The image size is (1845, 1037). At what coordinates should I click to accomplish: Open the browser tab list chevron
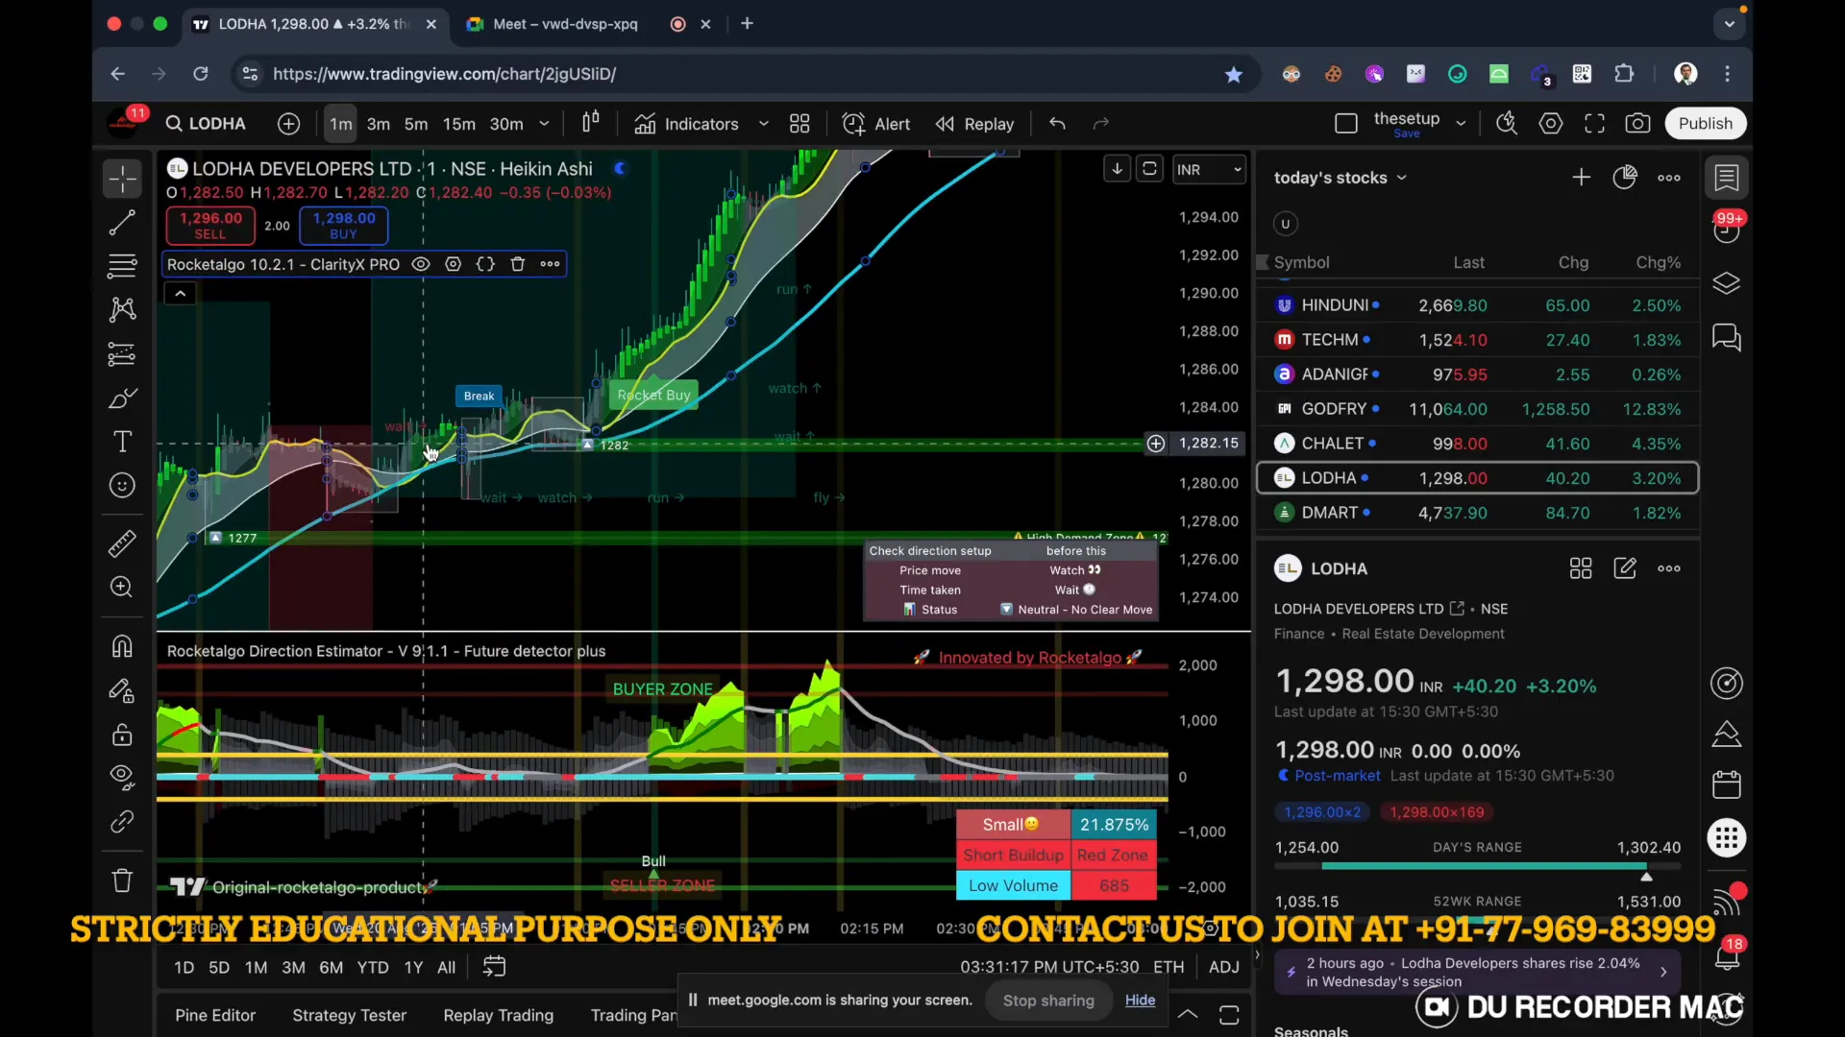click(x=1729, y=24)
